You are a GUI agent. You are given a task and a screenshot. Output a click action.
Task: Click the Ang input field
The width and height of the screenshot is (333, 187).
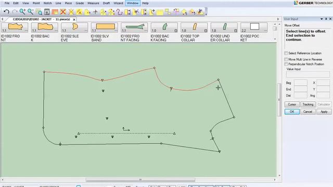point(323,96)
